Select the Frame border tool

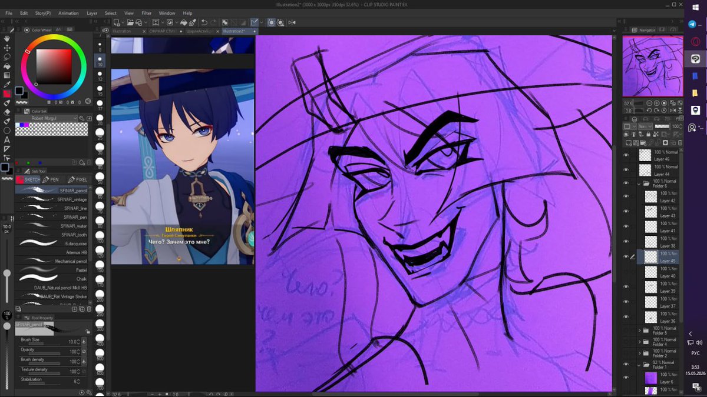(x=7, y=149)
